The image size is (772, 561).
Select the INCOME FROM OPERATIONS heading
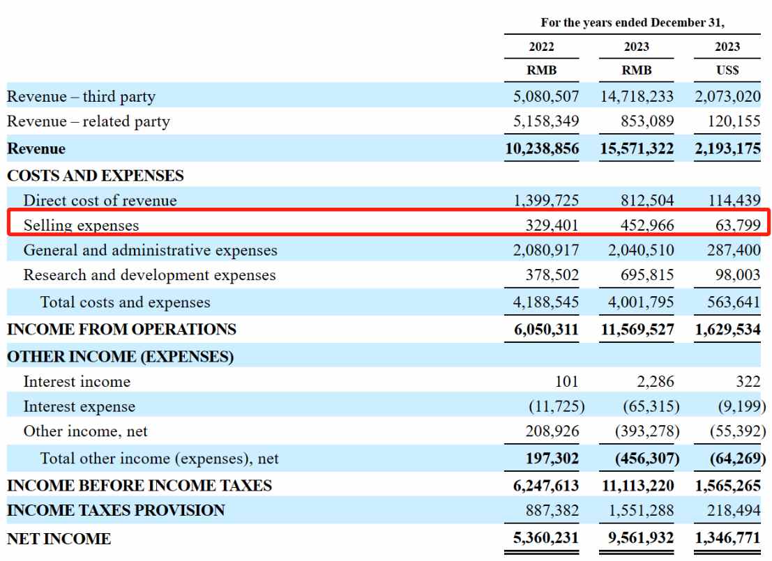pos(121,329)
